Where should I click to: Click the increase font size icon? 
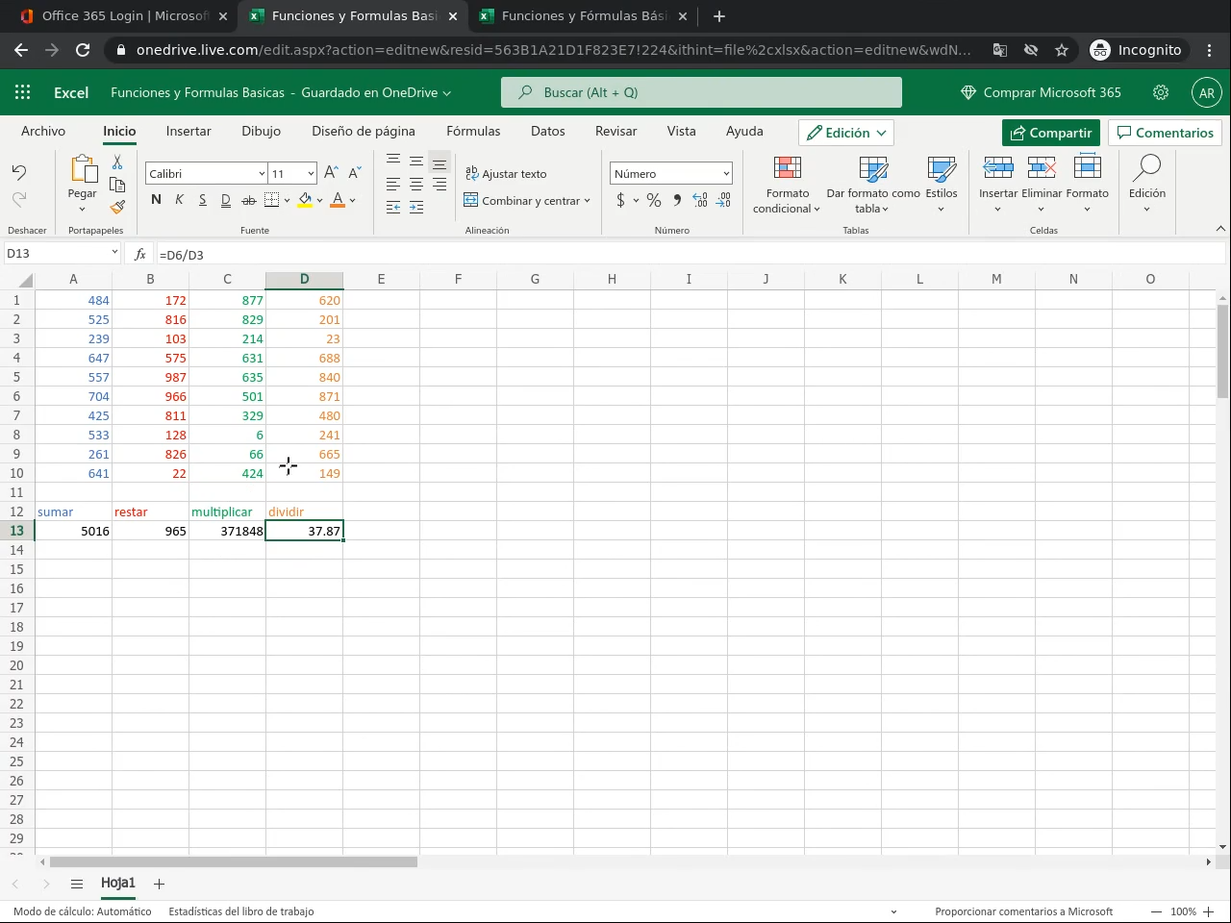[x=331, y=173]
